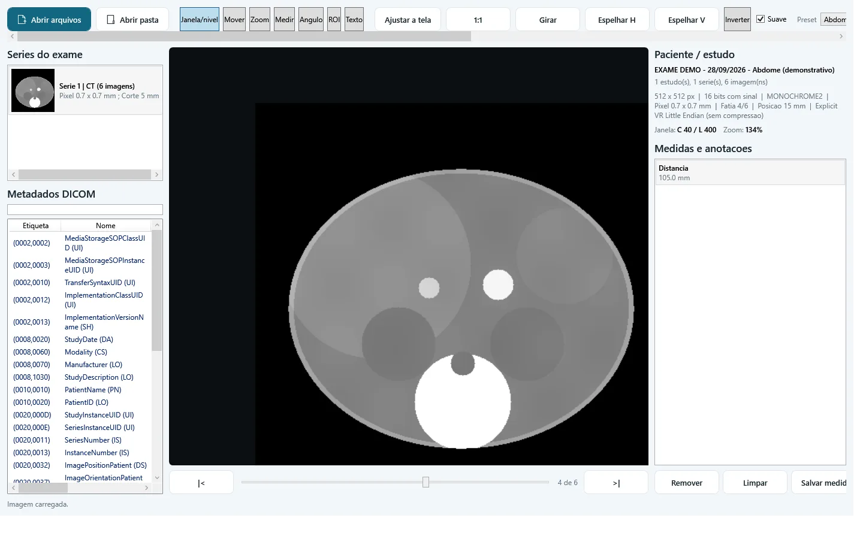Set zoom to 1:1
This screenshot has height=539, width=863.
click(x=478, y=20)
